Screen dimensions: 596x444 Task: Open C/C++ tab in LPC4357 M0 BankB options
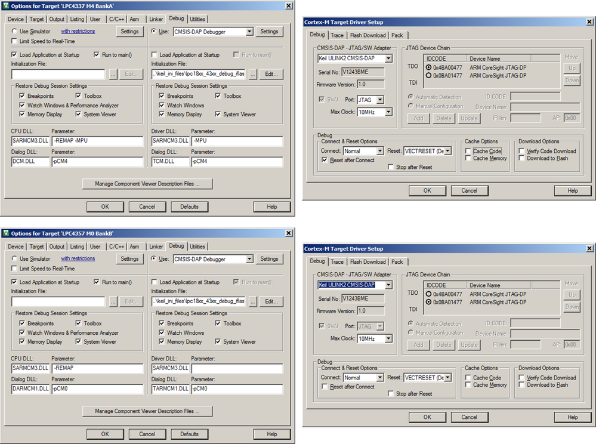pos(116,246)
